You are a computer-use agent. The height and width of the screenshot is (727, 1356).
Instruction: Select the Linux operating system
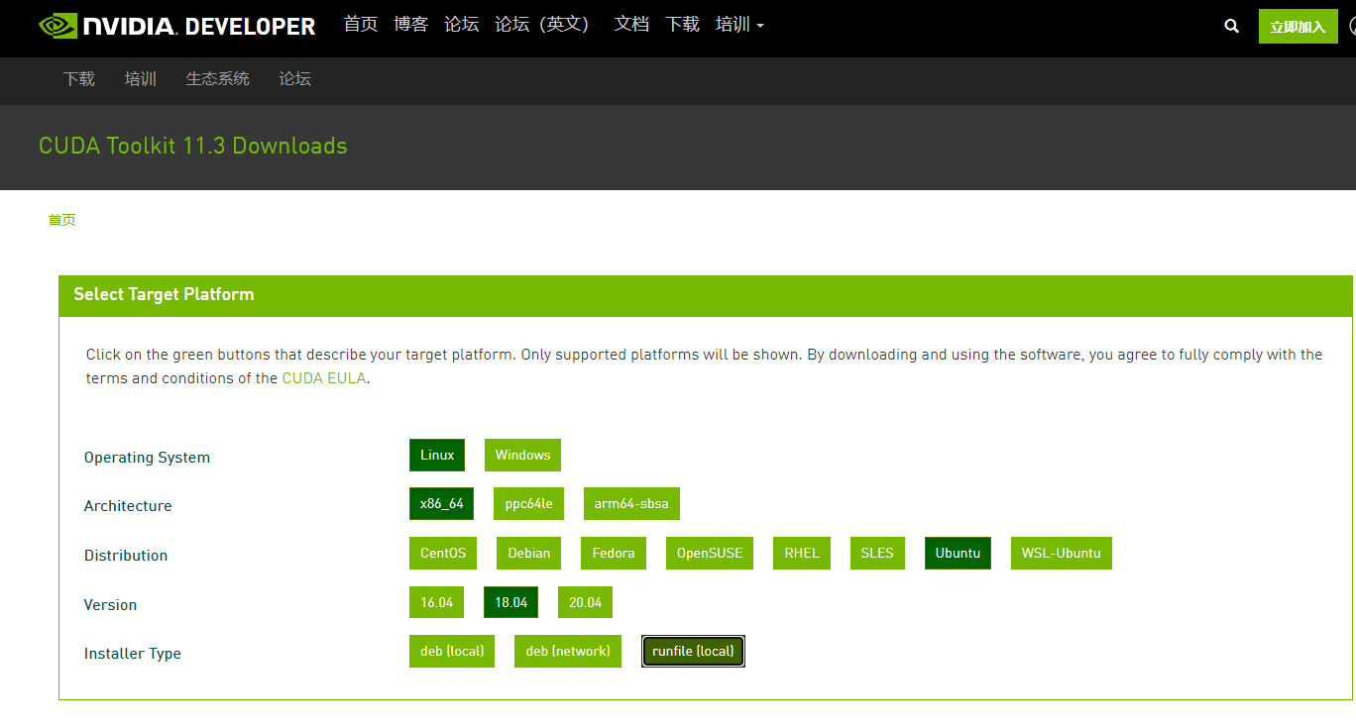coord(437,456)
